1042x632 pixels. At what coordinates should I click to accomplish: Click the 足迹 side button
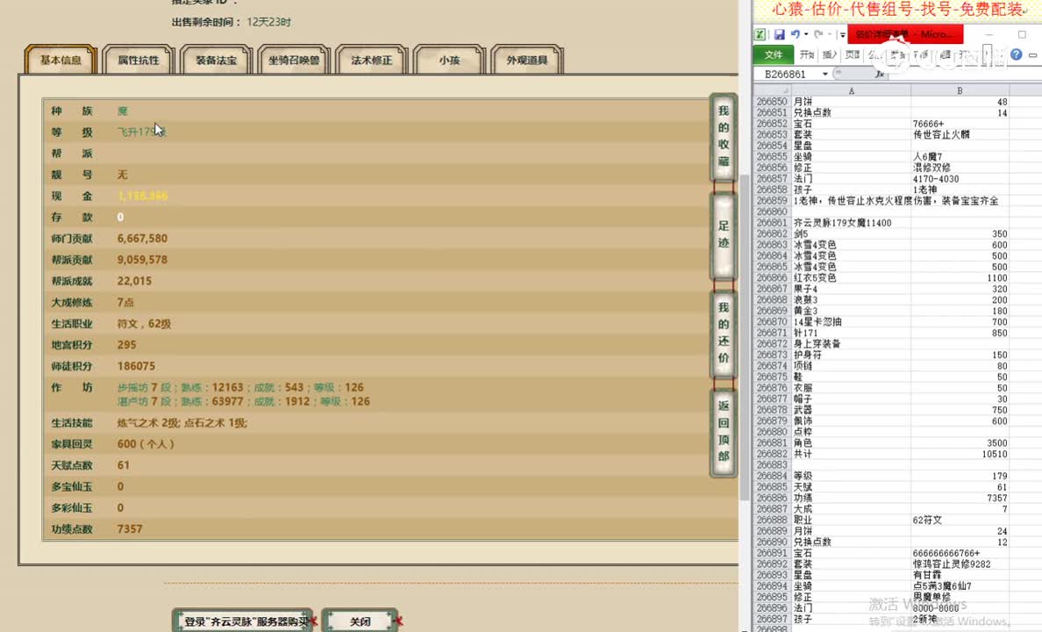coord(724,235)
